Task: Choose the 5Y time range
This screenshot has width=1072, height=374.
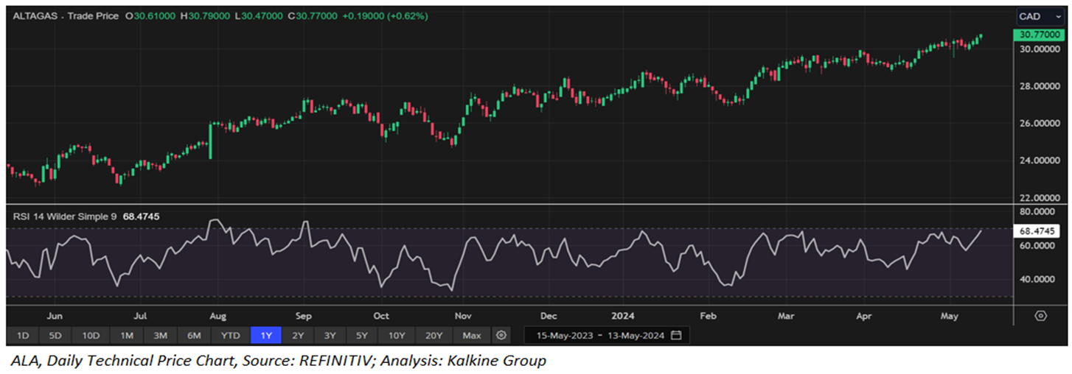Action: [362, 336]
